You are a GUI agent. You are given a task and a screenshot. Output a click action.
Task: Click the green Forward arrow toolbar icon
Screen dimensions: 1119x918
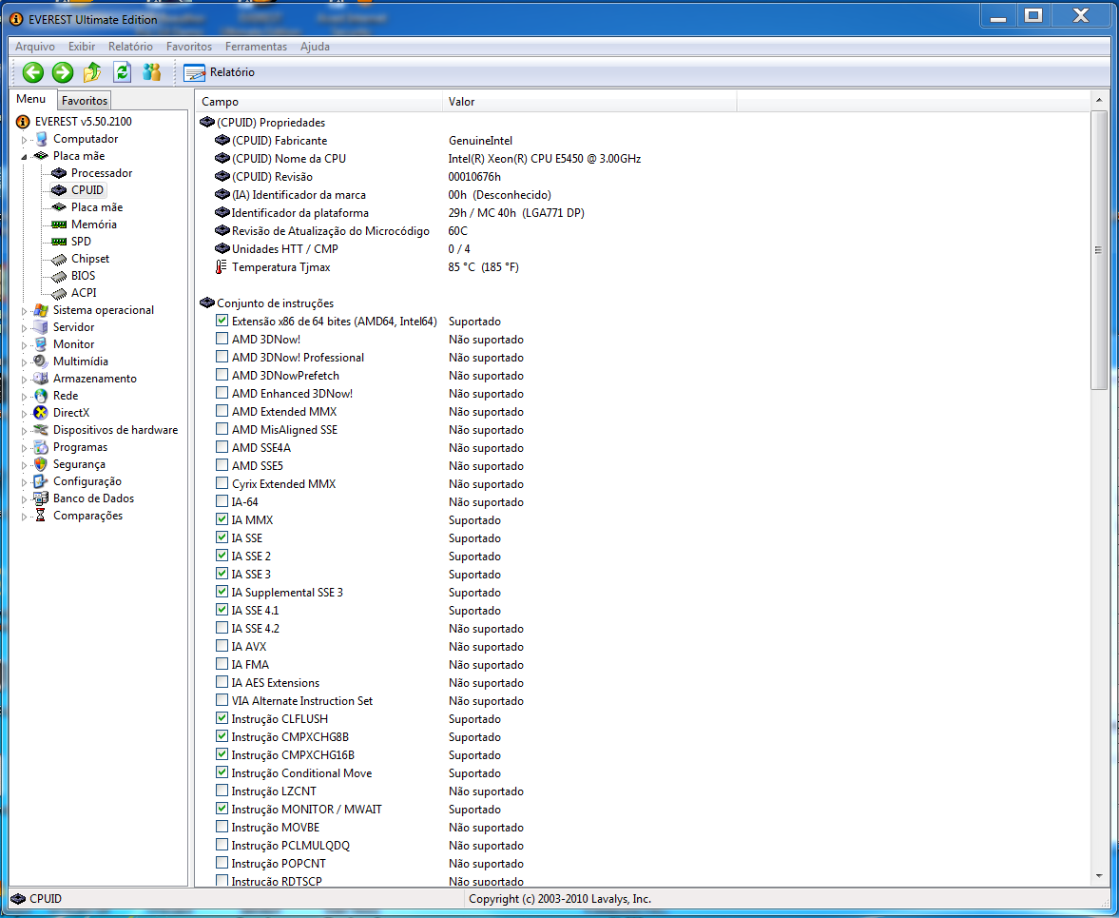[63, 72]
